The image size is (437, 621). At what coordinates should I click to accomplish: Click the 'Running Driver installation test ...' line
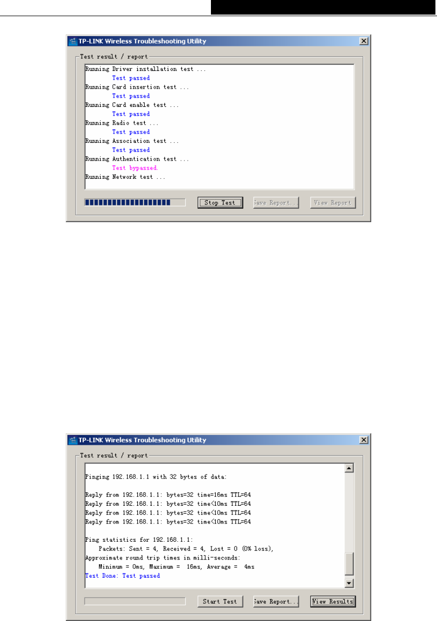(x=146, y=69)
